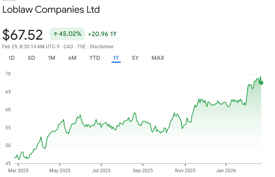Click the Sep 2025 axis label

[x=143, y=170]
